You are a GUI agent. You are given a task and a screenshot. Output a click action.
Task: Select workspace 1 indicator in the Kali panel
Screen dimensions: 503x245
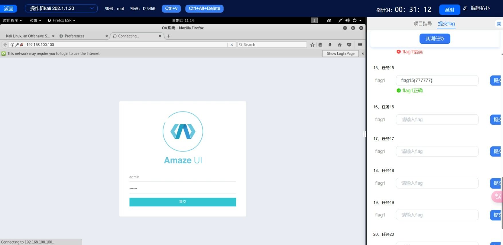point(314,20)
